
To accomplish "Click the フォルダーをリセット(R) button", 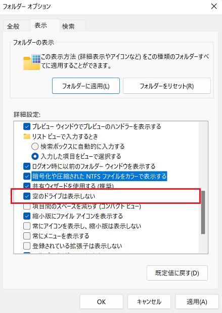I will pos(167,86).
